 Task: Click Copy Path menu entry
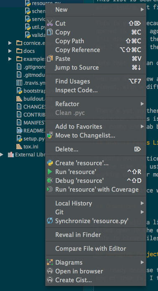[x=96, y=41]
